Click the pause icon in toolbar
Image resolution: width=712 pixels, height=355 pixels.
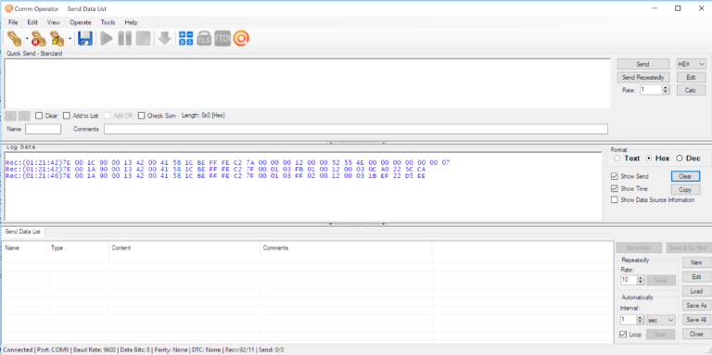tap(125, 39)
